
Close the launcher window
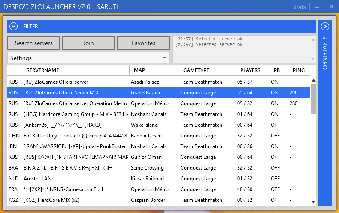point(332,7)
